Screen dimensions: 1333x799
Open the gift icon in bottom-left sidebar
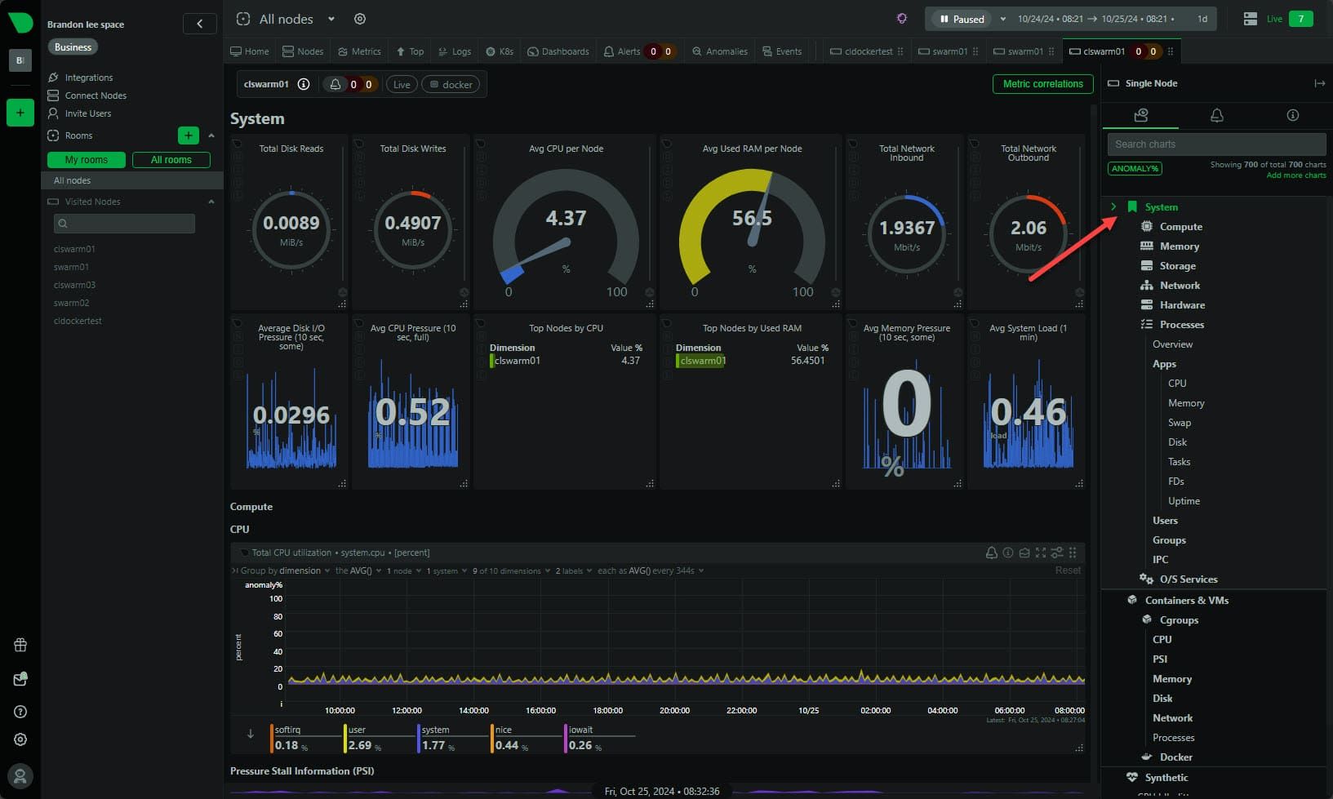tap(20, 645)
